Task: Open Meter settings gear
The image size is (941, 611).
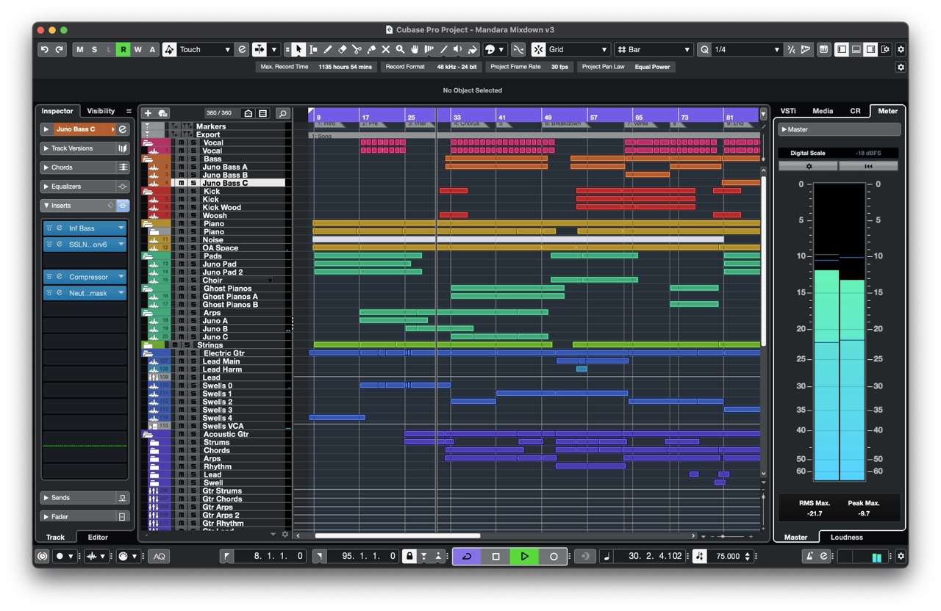Action: click(x=808, y=167)
